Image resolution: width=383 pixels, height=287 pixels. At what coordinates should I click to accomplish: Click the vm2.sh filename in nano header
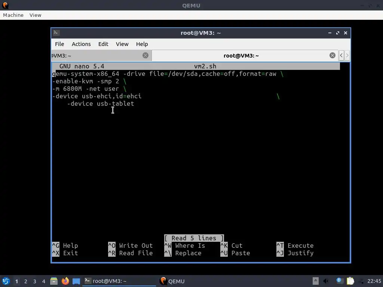[205, 66]
